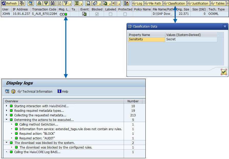
Task: Click the Event download icon in JOHN's row
Action: 84,14
